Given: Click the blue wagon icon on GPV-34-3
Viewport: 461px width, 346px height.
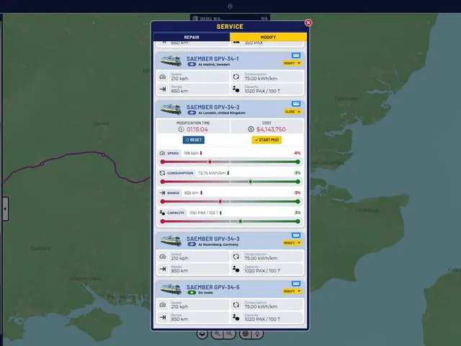Looking at the screenshot, I should 296,235.
